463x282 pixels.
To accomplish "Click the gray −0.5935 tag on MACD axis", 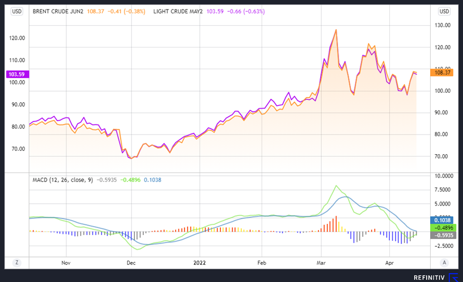I will point(443,235).
